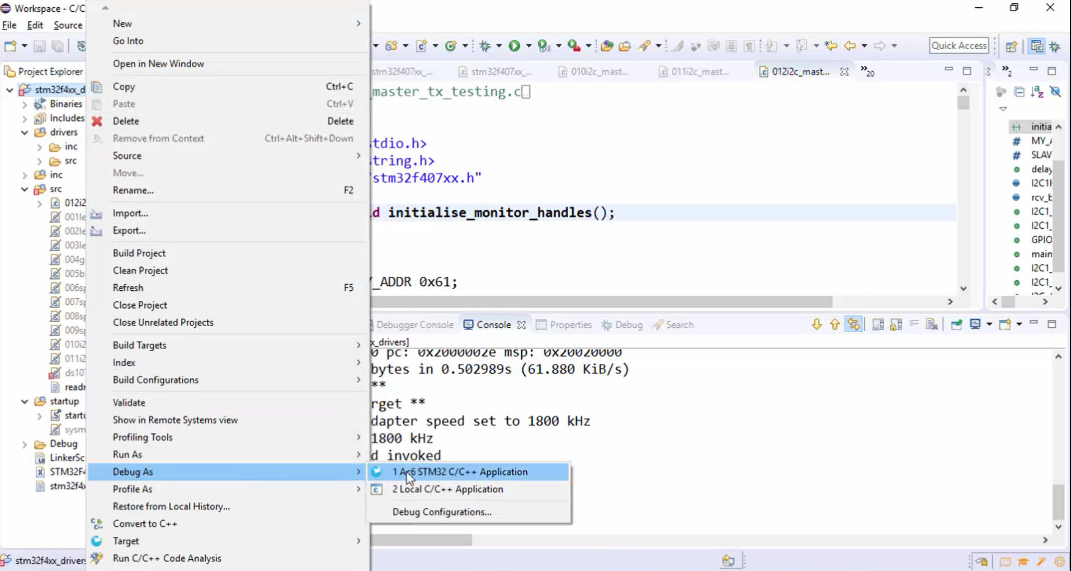Switch to the C/C++ perspective icon
This screenshot has height=571, width=1071.
[x=1036, y=46]
